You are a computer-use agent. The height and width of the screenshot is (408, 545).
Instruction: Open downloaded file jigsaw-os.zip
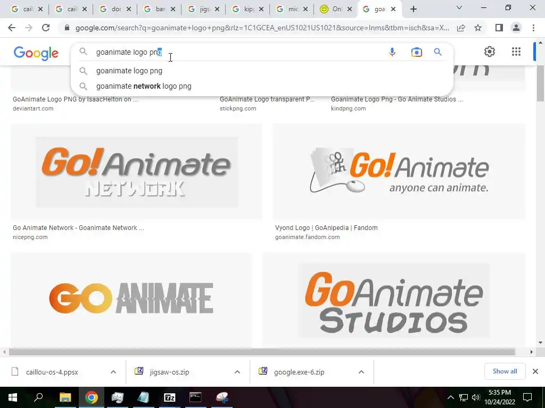tap(170, 372)
